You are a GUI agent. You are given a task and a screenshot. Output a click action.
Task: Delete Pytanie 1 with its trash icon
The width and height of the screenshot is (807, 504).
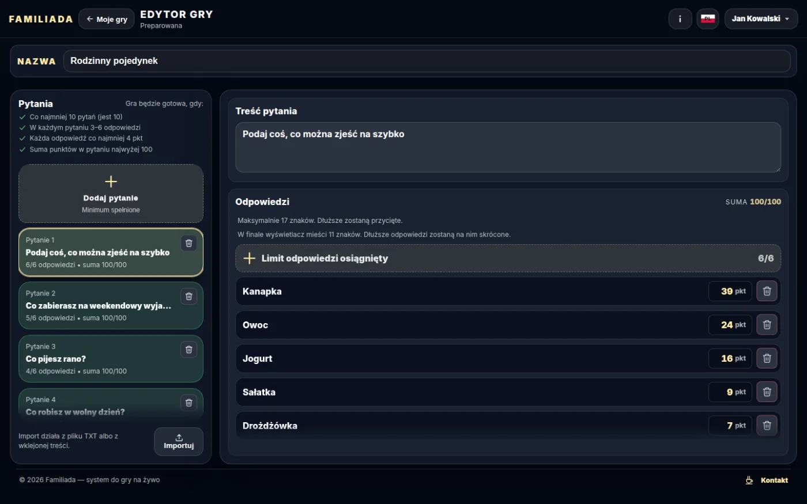pyautogui.click(x=188, y=243)
